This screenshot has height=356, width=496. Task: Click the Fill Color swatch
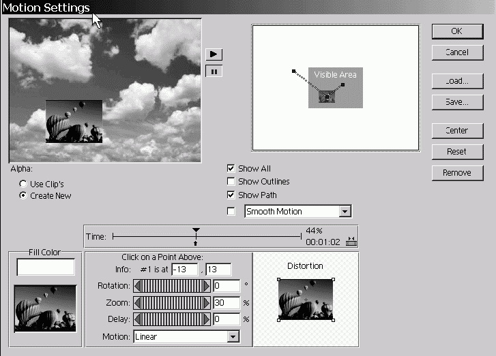[46, 268]
